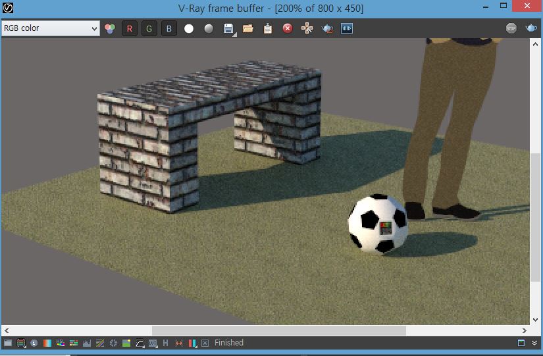
Task: Toggle pixel aspect orange arrows icon
Action: (178, 343)
